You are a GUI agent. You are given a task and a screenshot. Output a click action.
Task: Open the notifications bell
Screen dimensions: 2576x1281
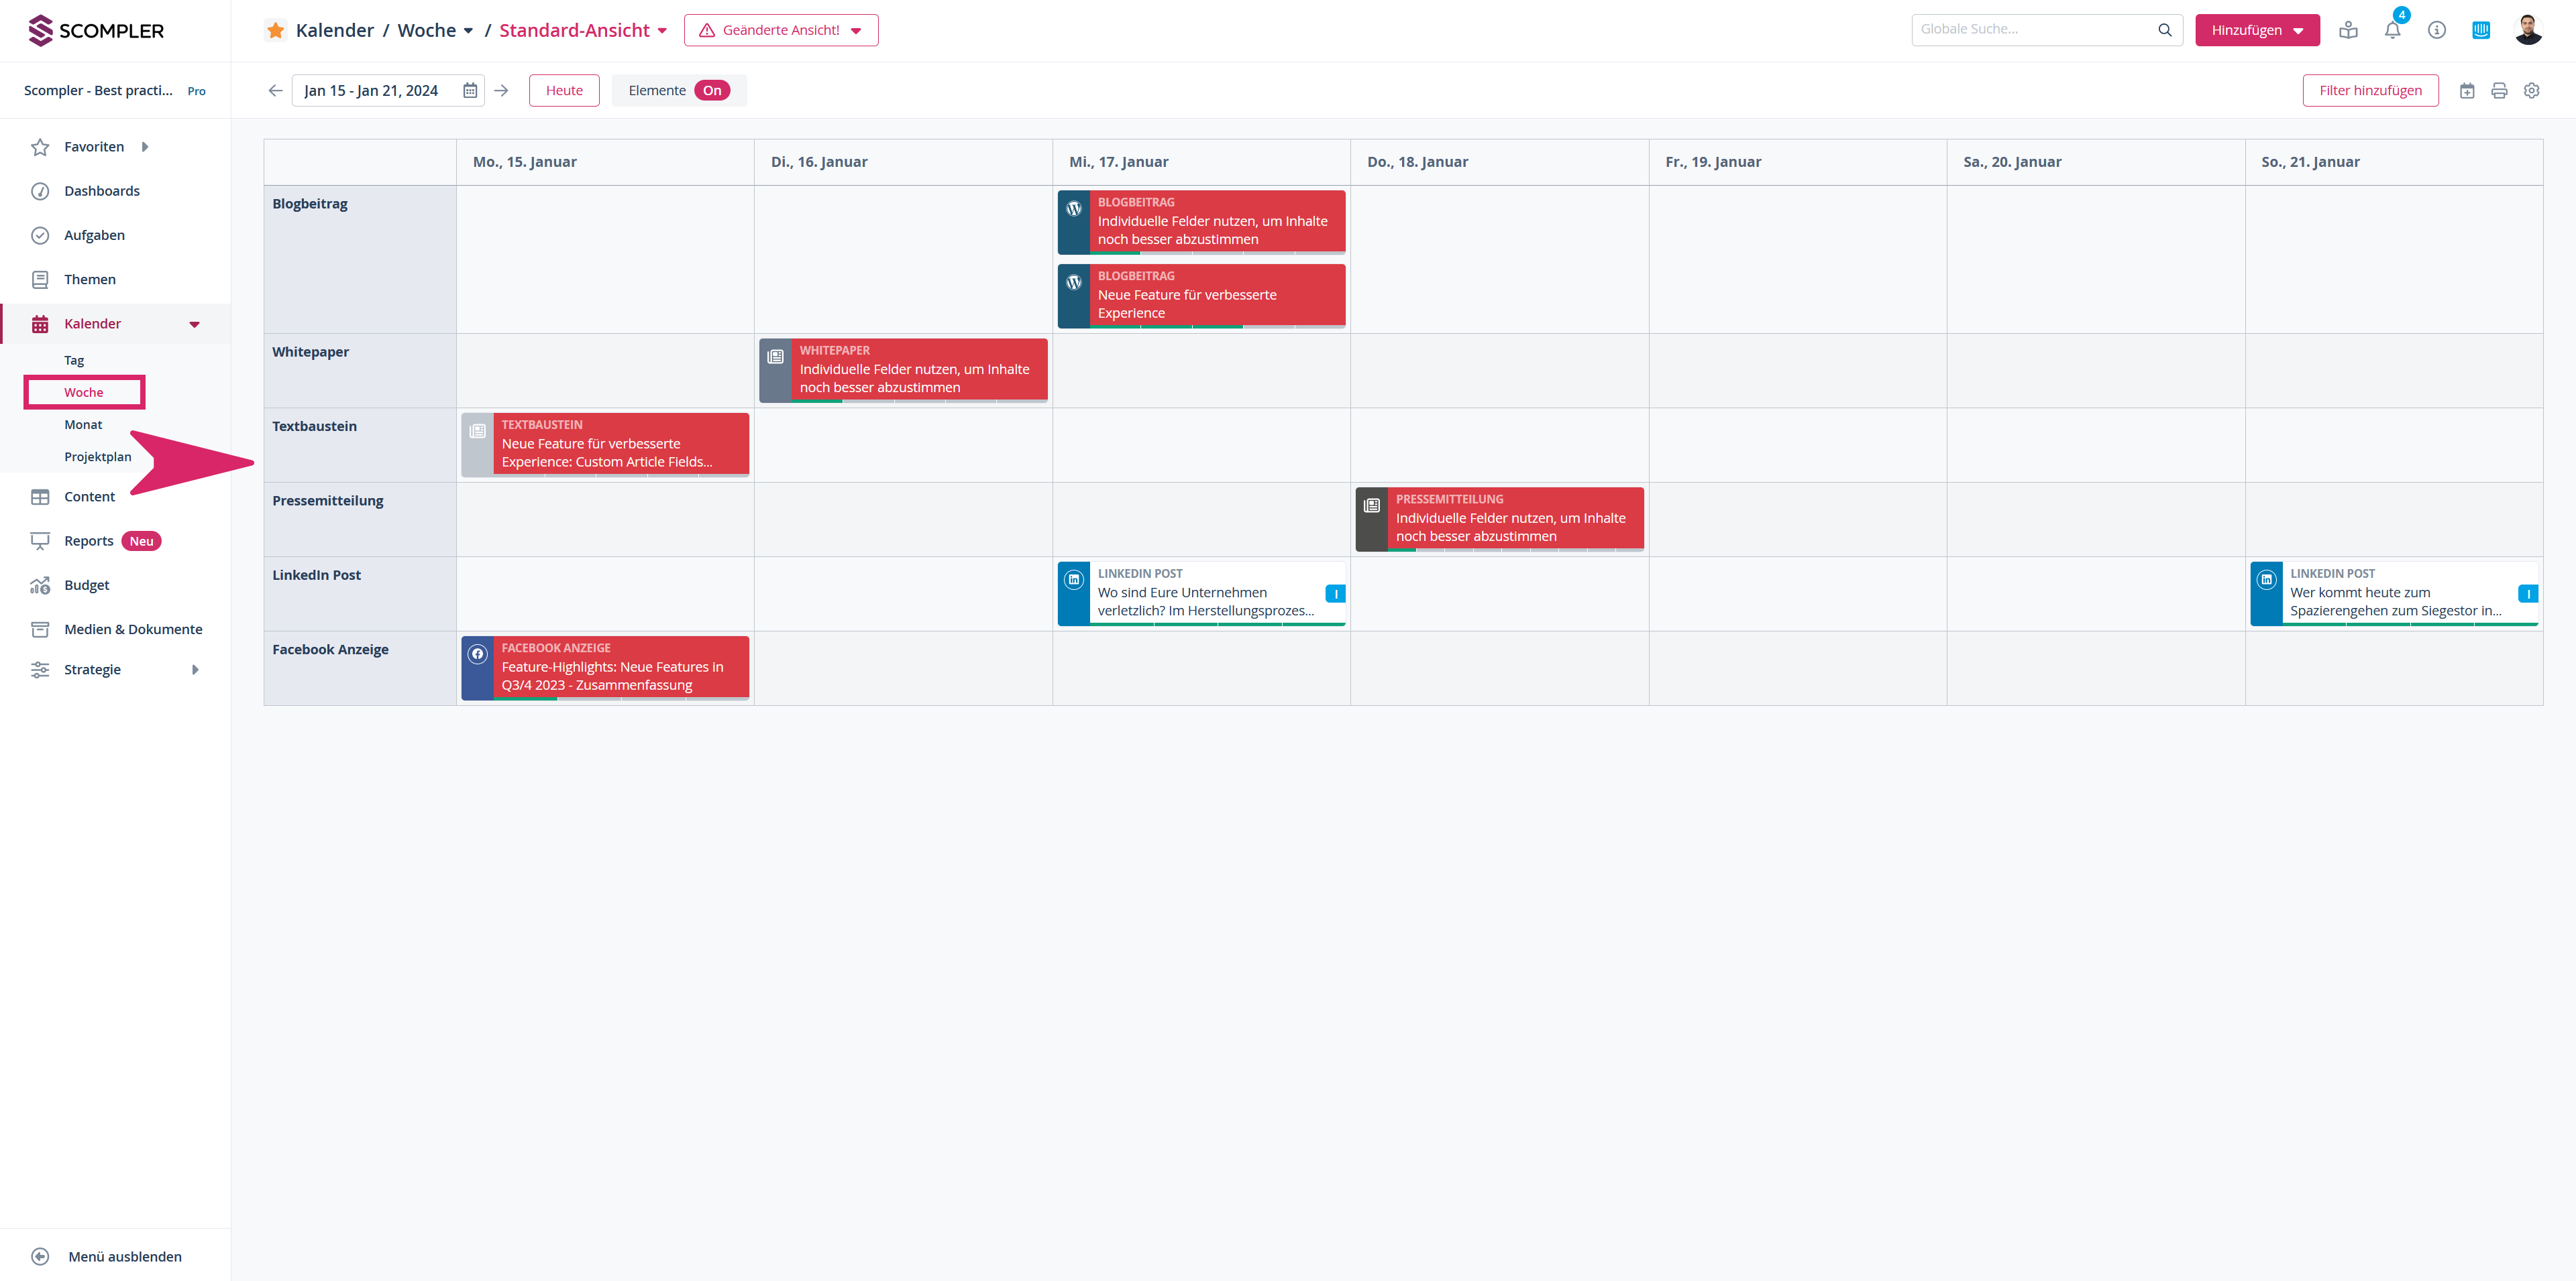(x=2392, y=30)
